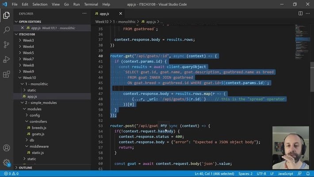Close app.js in Open Editors list

pyautogui.click(x=23, y=28)
